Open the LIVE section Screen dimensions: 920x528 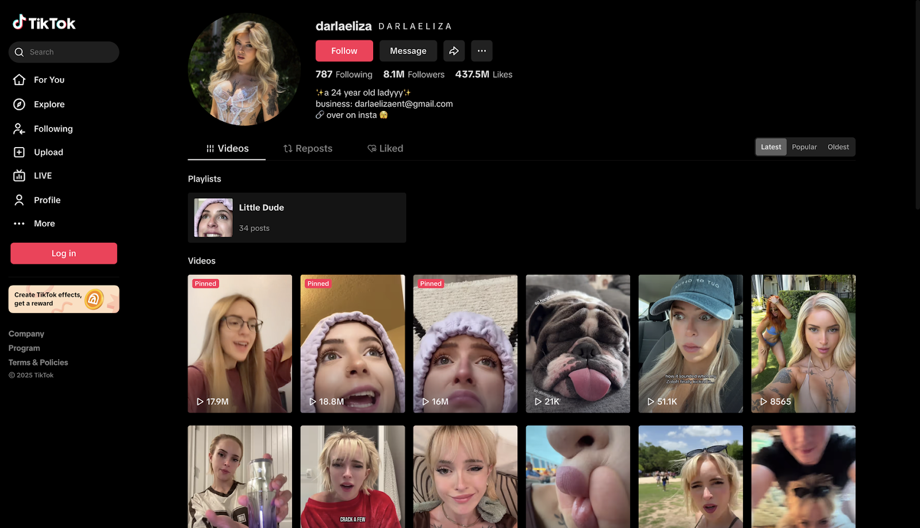click(x=42, y=176)
